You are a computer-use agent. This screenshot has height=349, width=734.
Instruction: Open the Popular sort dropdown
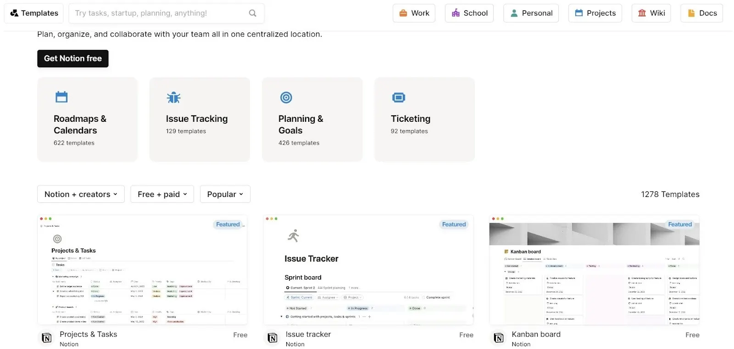[x=225, y=194]
